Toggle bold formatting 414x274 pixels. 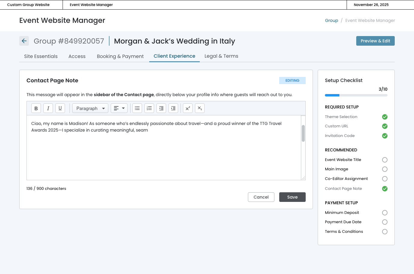(x=36, y=108)
